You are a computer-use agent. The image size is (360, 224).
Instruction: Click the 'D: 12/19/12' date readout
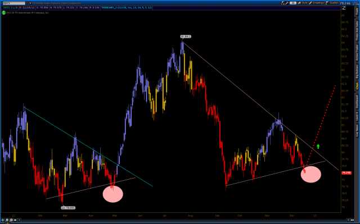pyautogui.click(x=27, y=8)
